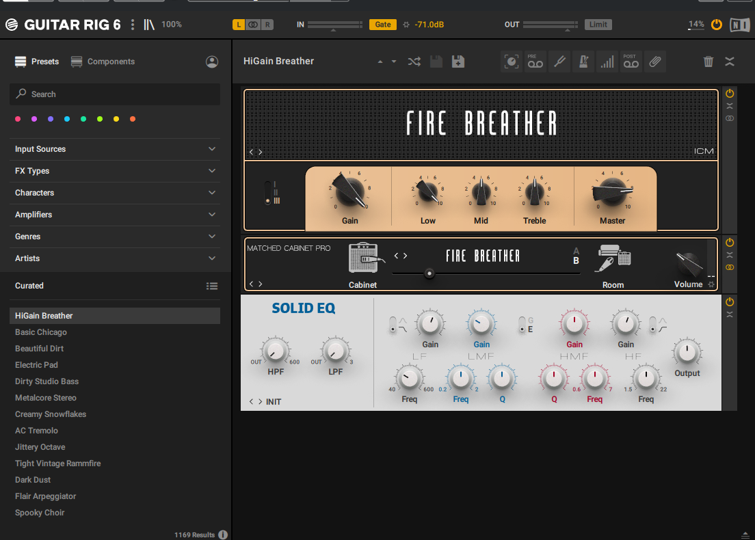Screen dimensions: 755x540
Task: Toggle the main power button on header
Action: [717, 25]
